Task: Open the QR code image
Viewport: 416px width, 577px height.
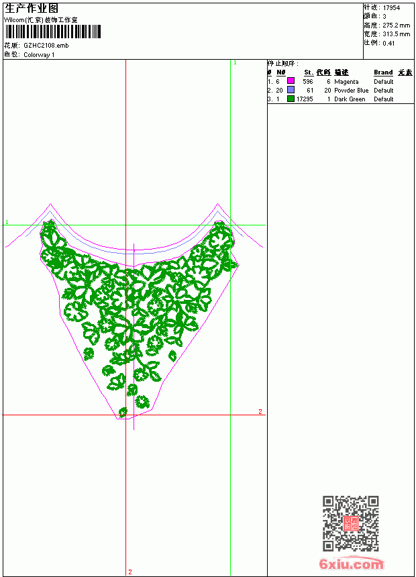Action: point(350,523)
